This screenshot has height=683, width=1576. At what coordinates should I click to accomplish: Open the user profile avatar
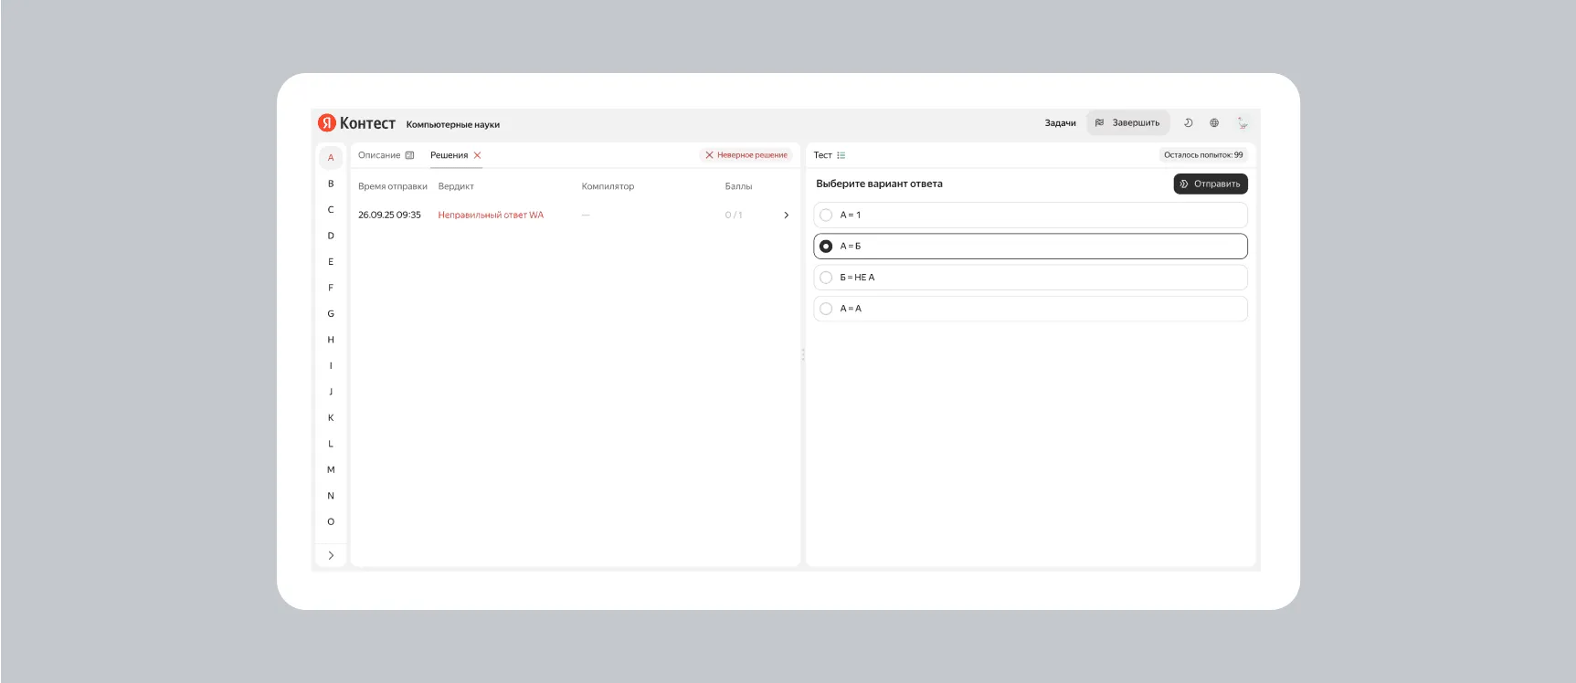1242,123
